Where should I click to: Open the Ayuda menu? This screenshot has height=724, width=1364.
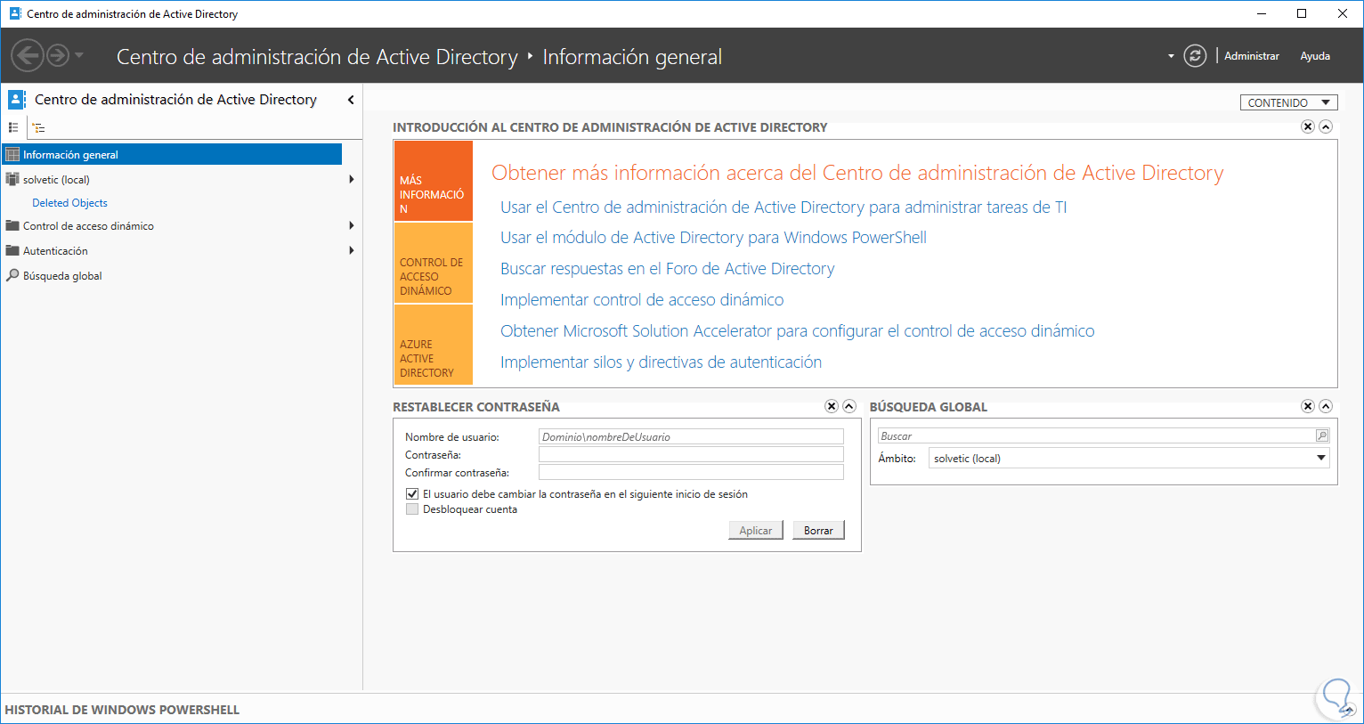pyautogui.click(x=1315, y=56)
